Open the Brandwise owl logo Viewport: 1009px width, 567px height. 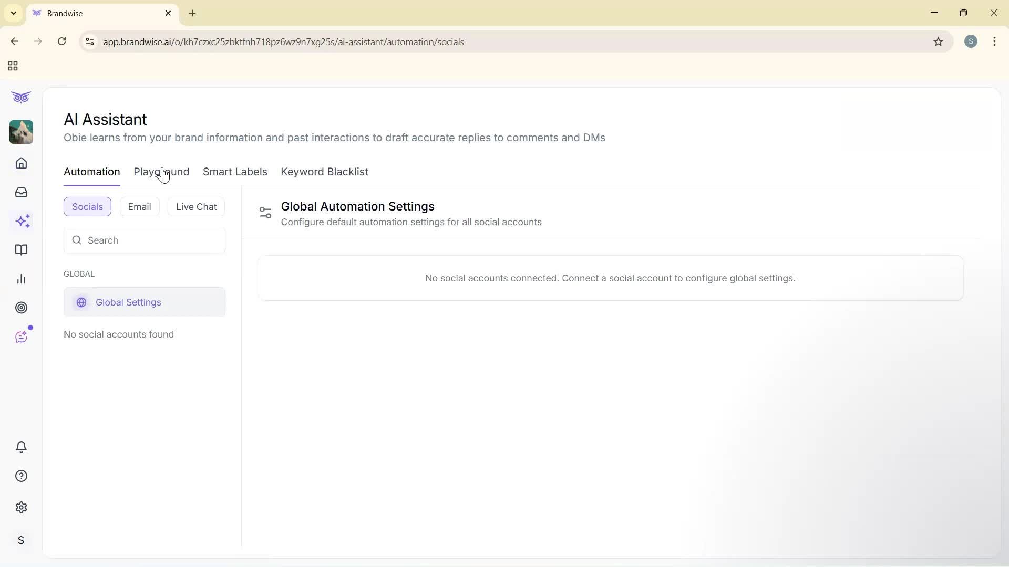tap(21, 97)
